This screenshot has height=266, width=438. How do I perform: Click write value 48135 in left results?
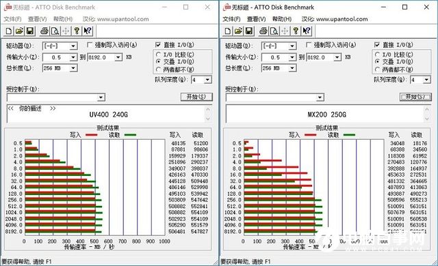[178, 143]
